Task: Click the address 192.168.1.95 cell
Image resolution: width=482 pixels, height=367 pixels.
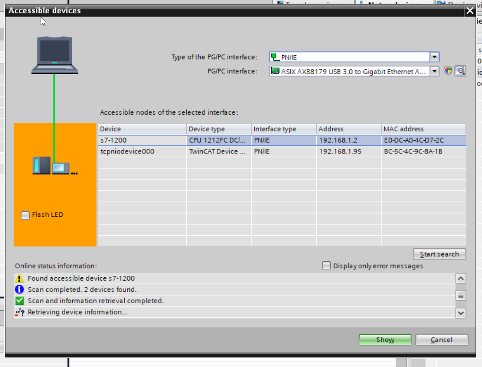Action: [349, 152]
